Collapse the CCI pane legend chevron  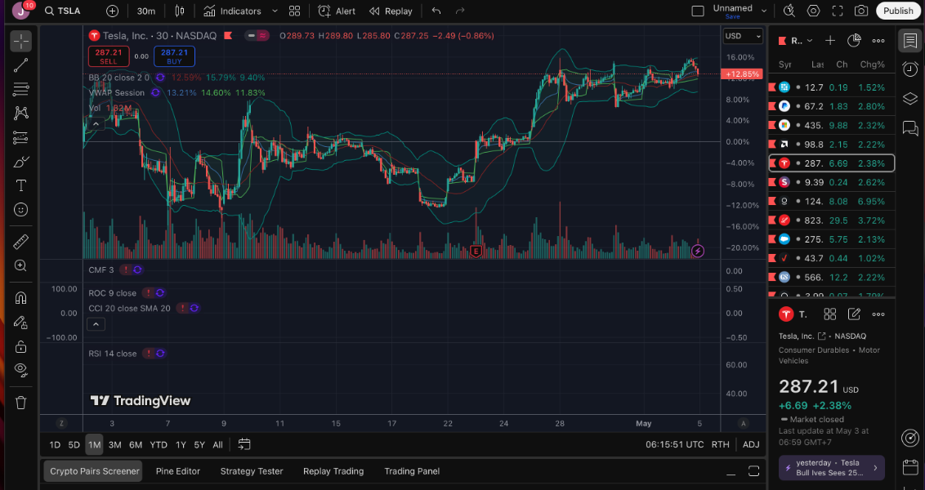[96, 323]
